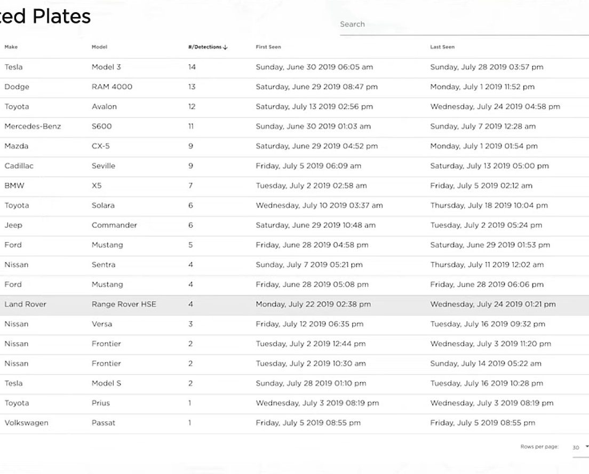Select the BMW make cell
589x474 pixels.
pyautogui.click(x=14, y=186)
